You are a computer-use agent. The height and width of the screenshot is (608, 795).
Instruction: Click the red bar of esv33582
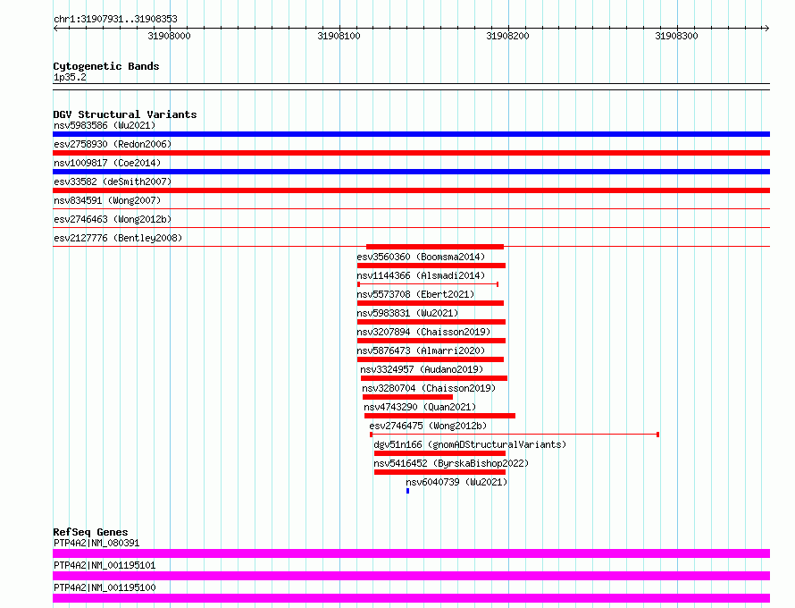(x=411, y=190)
